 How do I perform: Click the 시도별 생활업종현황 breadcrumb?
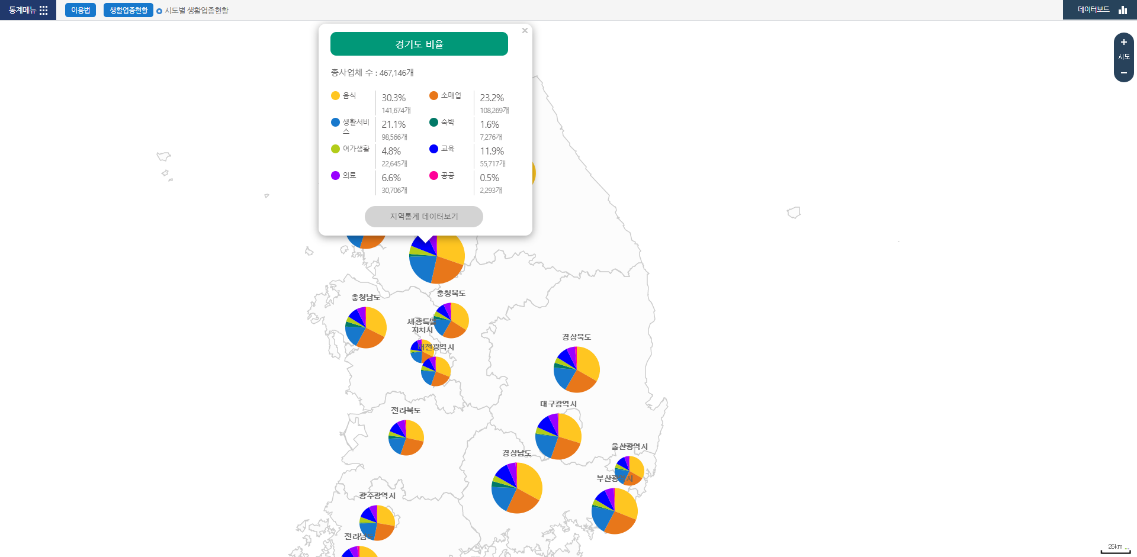pos(196,11)
